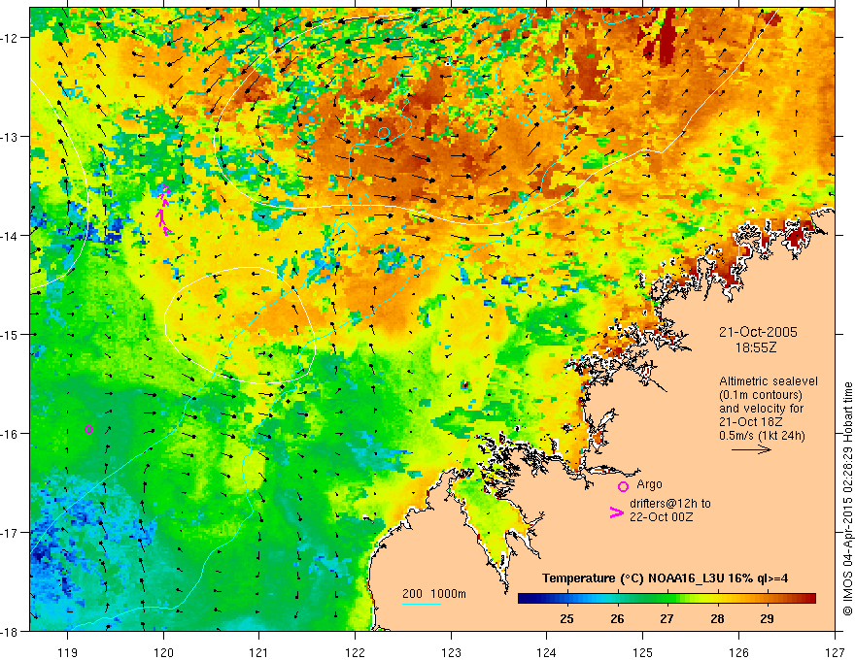Click the '200 1000m' depth contour label
855x660 pixels.
[x=434, y=594]
